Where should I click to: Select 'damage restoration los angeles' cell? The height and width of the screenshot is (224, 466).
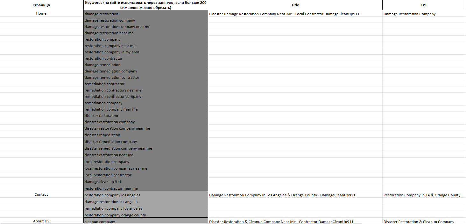tap(146, 202)
